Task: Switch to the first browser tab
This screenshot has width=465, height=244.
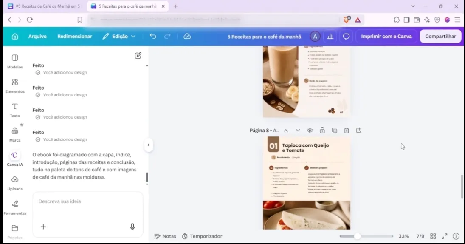Action: click(x=45, y=6)
